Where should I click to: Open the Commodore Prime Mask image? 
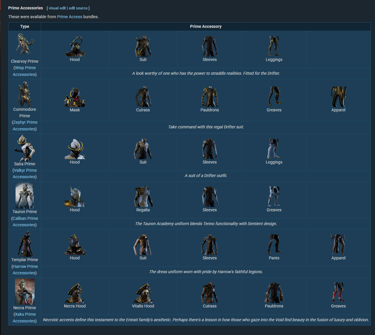(x=75, y=97)
